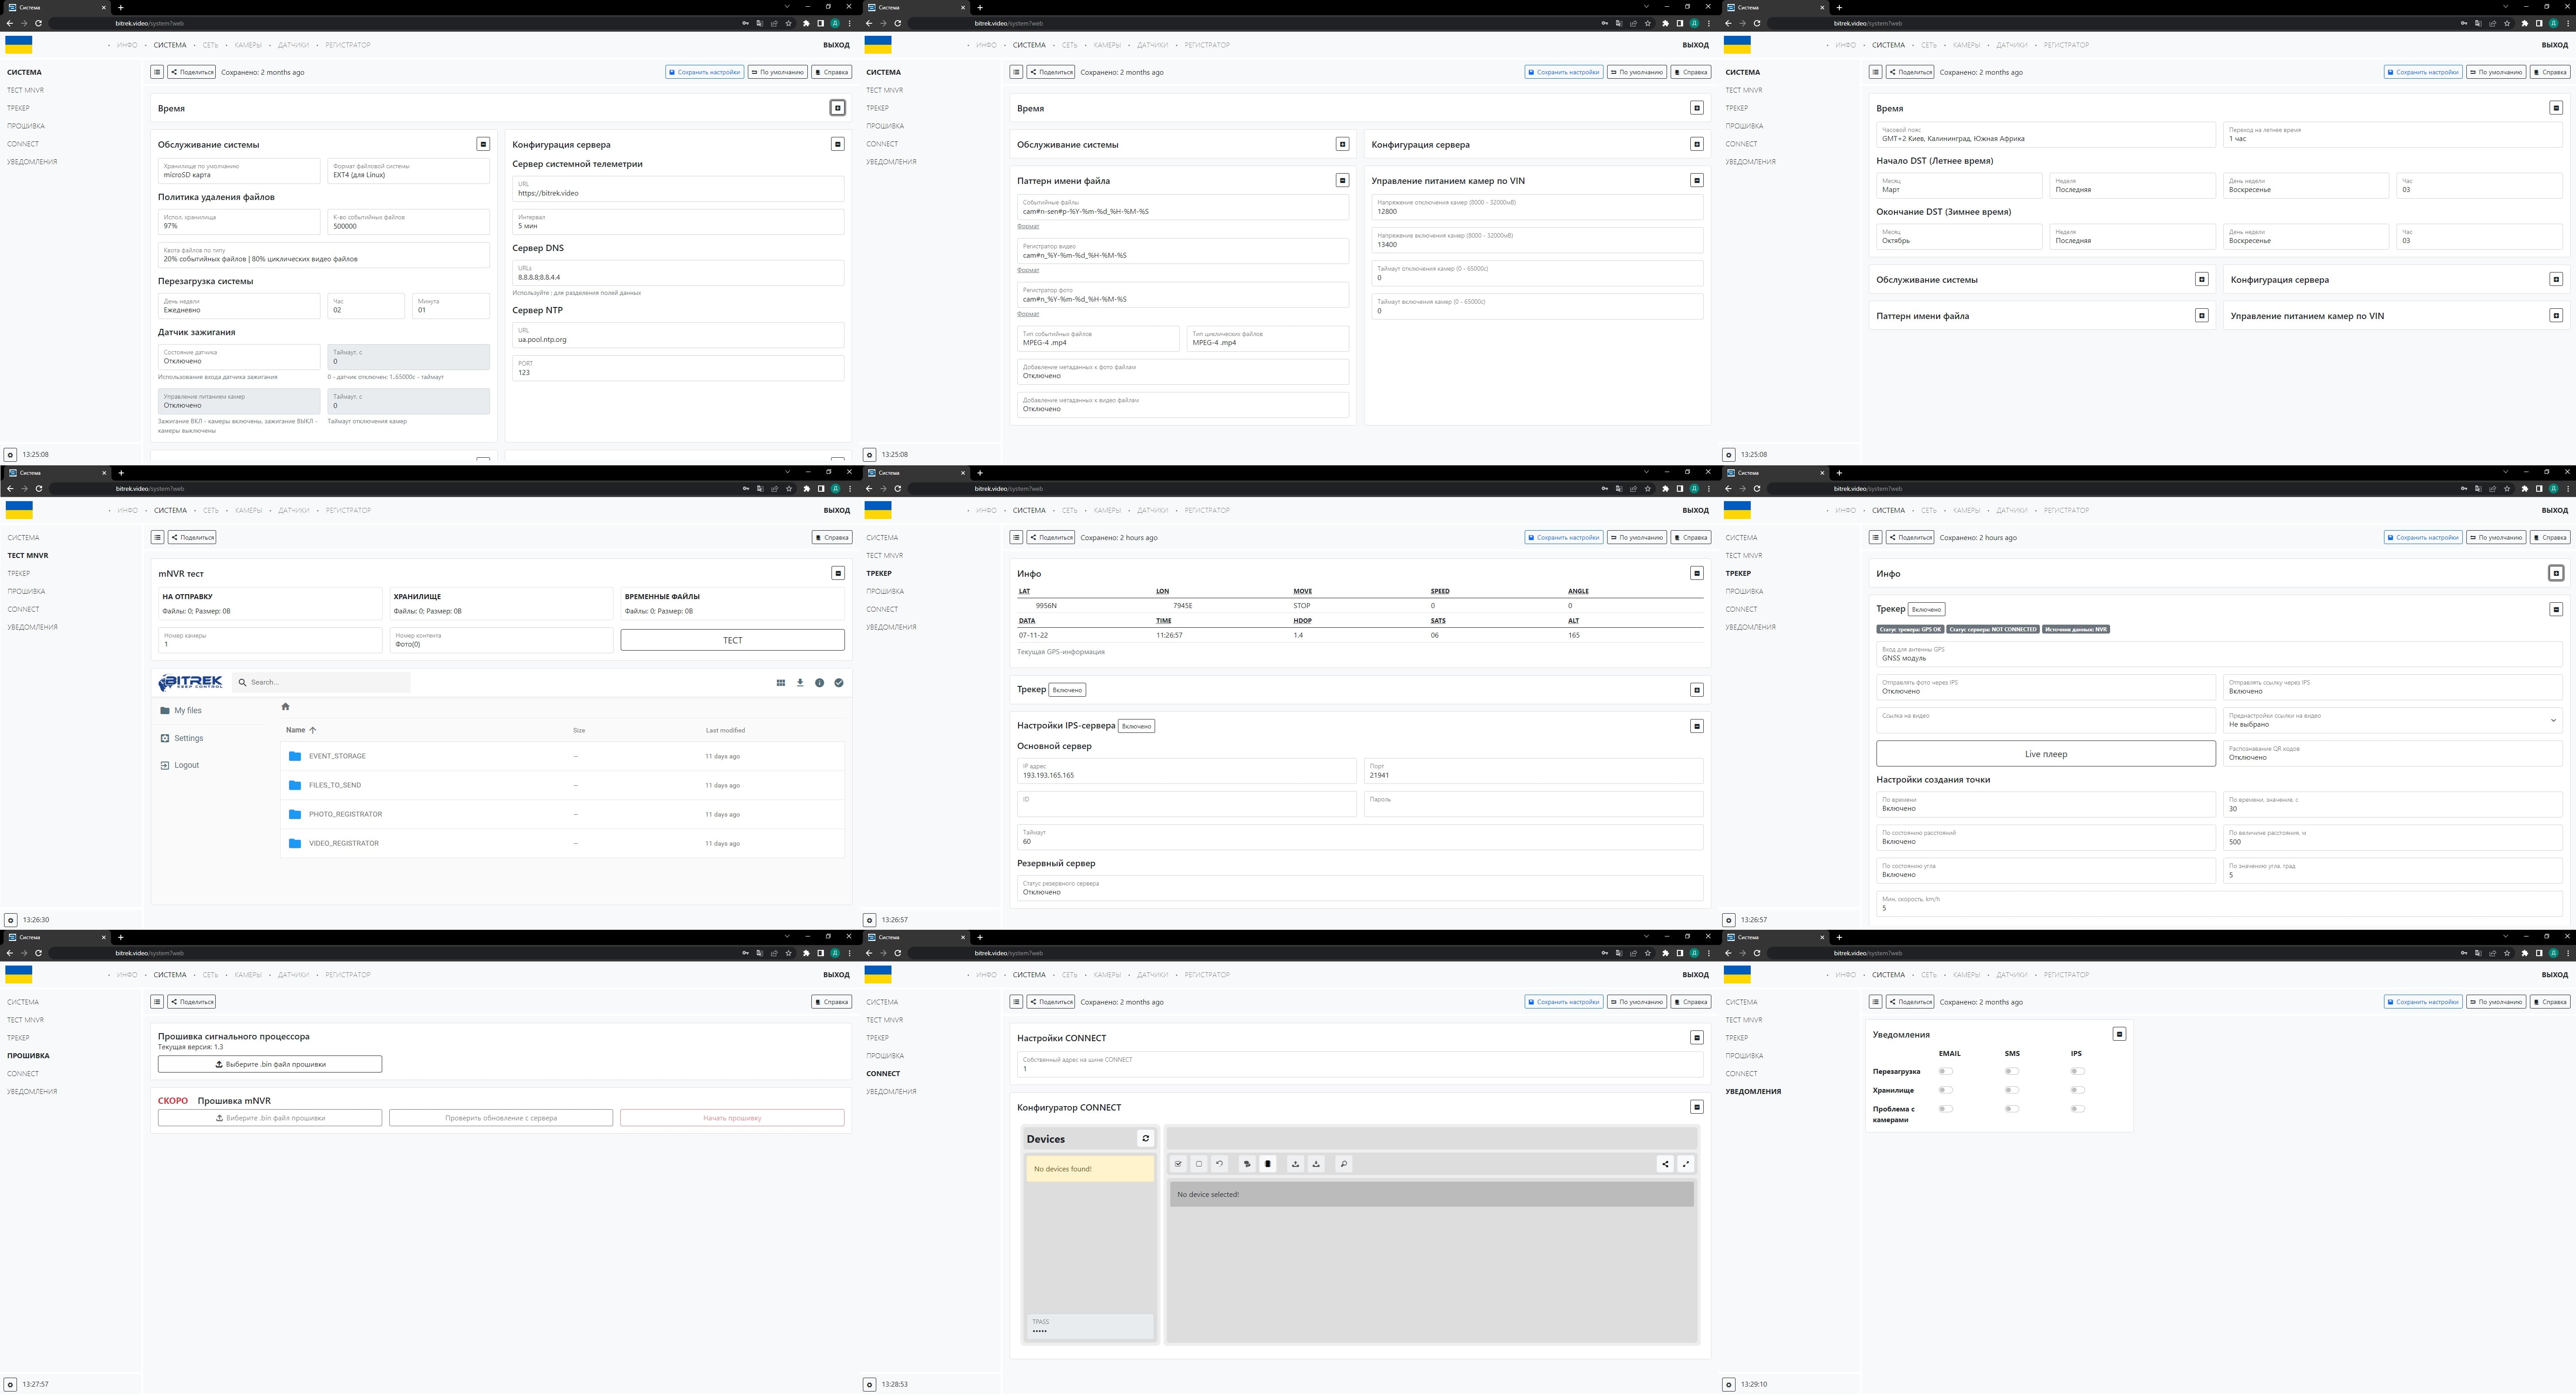This screenshot has height=1396, width=2576.
Task: Collapse the Конфигуратор CONNECT section
Action: tap(1696, 1107)
